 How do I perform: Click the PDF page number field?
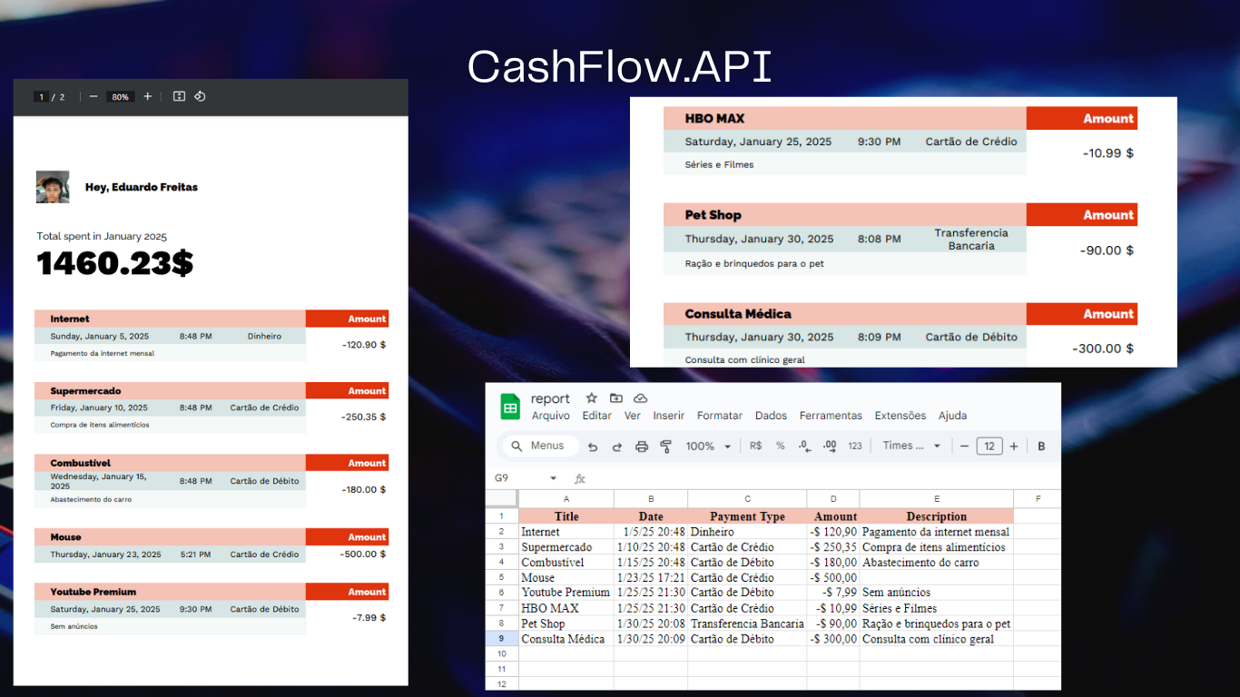pyautogui.click(x=41, y=96)
